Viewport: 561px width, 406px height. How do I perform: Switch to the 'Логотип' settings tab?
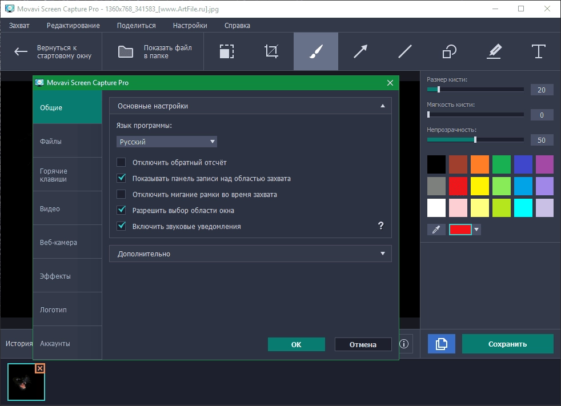(x=67, y=309)
